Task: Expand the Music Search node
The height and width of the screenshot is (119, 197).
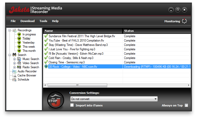Action: (14, 59)
